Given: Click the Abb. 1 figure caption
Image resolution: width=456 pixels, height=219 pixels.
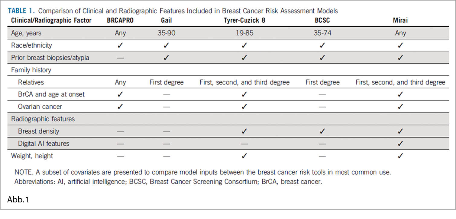Looking at the screenshot, I should tap(18, 199).
